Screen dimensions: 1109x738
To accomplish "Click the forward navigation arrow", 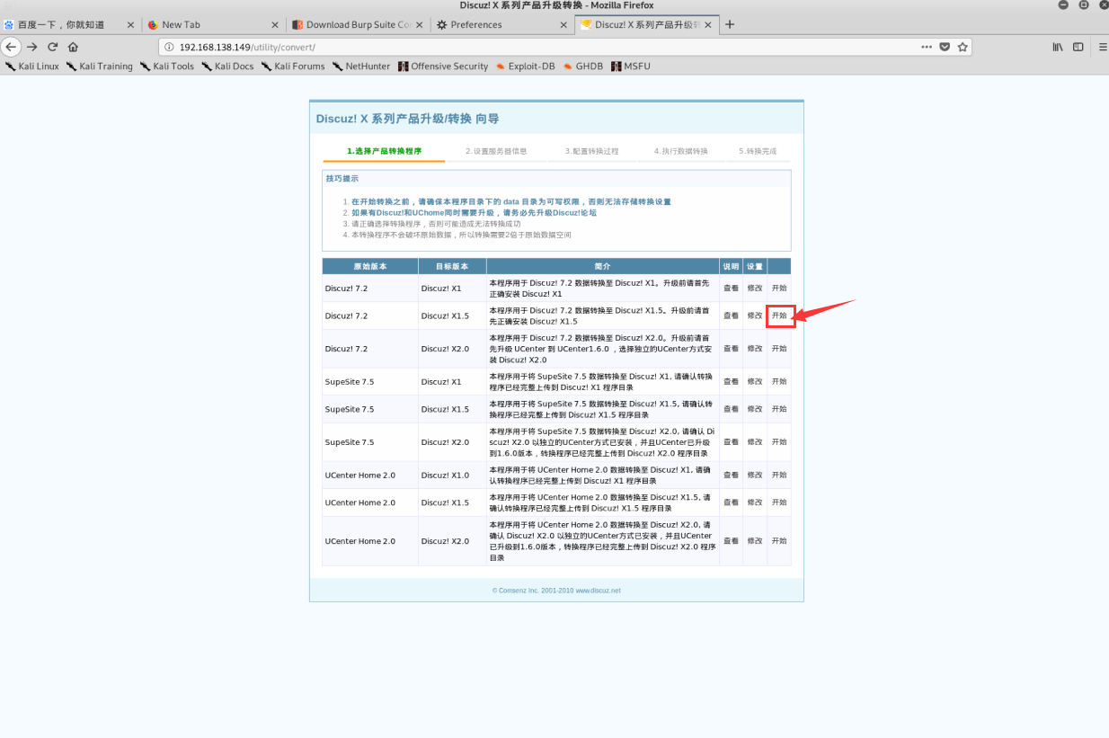I will click(x=32, y=47).
